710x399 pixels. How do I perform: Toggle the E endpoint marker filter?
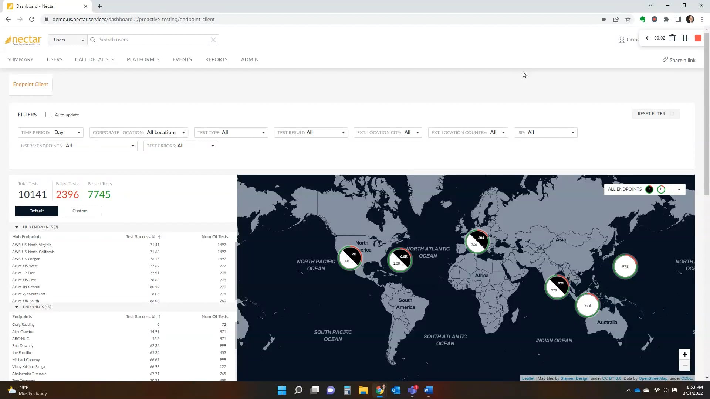tap(649, 190)
